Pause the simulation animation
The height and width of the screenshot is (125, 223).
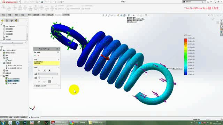(44, 70)
